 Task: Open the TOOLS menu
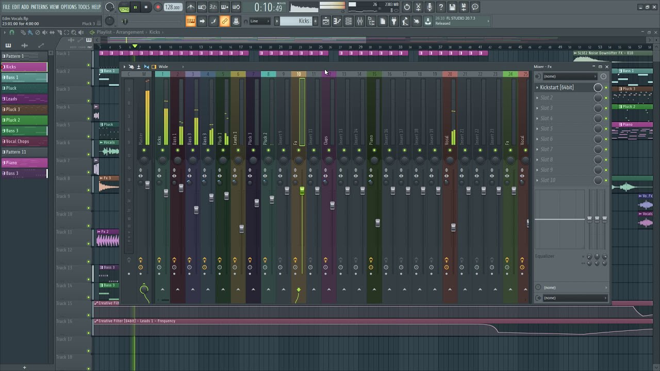(84, 7)
